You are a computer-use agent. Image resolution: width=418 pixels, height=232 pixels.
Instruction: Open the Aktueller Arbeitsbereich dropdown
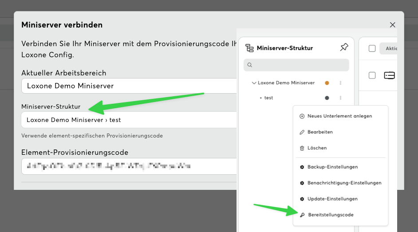(x=129, y=86)
